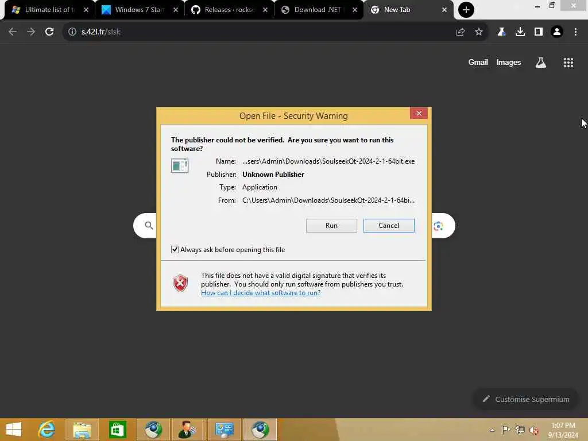Open the profile avatar menu

[557, 32]
